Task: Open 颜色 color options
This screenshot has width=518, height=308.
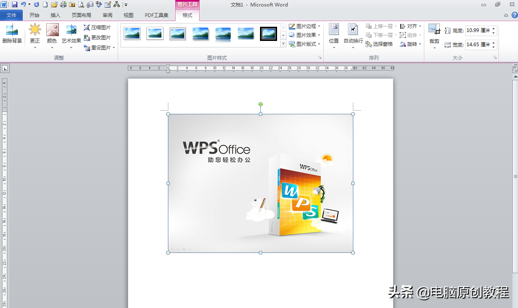Action: 52,36
